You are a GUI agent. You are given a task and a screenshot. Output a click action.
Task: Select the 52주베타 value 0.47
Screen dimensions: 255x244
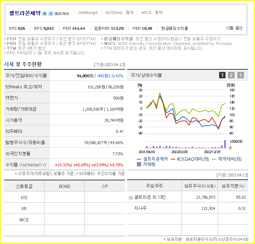(120, 132)
